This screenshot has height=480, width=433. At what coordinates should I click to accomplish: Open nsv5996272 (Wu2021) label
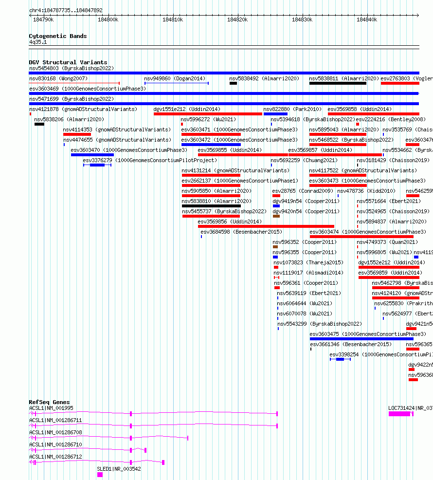[208, 119]
